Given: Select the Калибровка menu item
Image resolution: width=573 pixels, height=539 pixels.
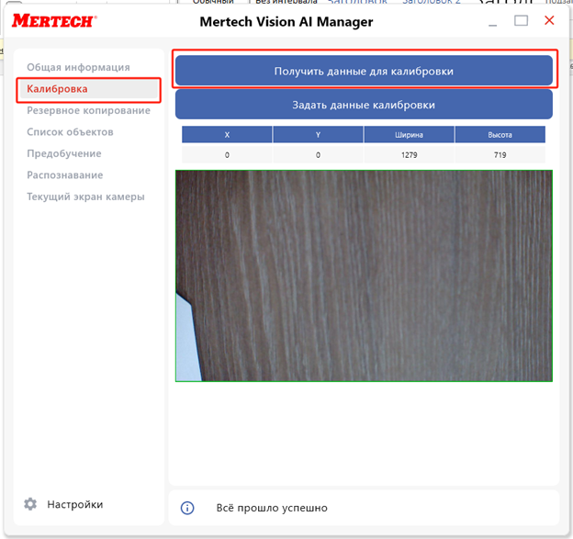Looking at the screenshot, I should point(88,89).
